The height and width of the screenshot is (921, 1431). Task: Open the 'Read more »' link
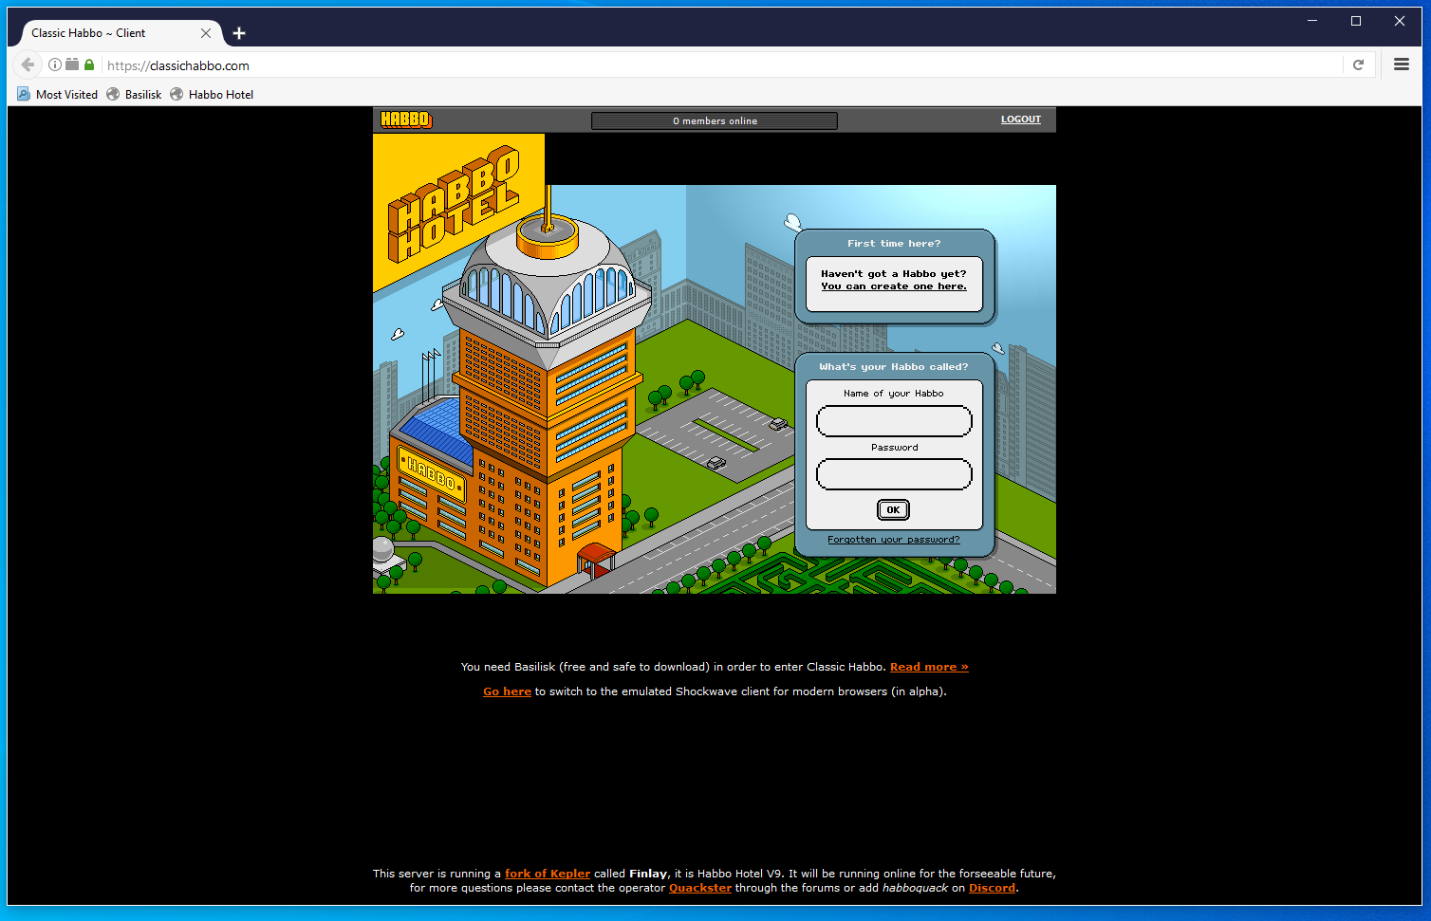929,667
